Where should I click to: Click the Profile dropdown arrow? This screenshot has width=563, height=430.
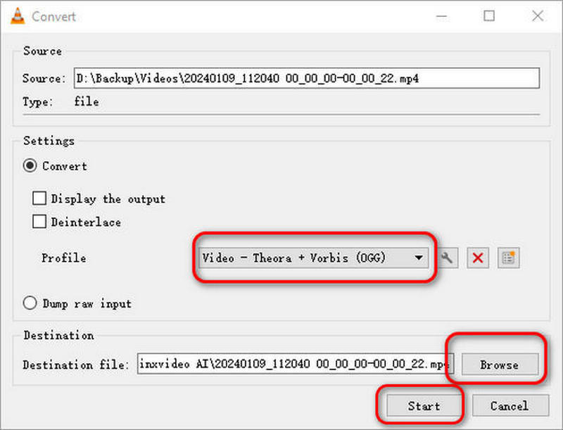[419, 258]
